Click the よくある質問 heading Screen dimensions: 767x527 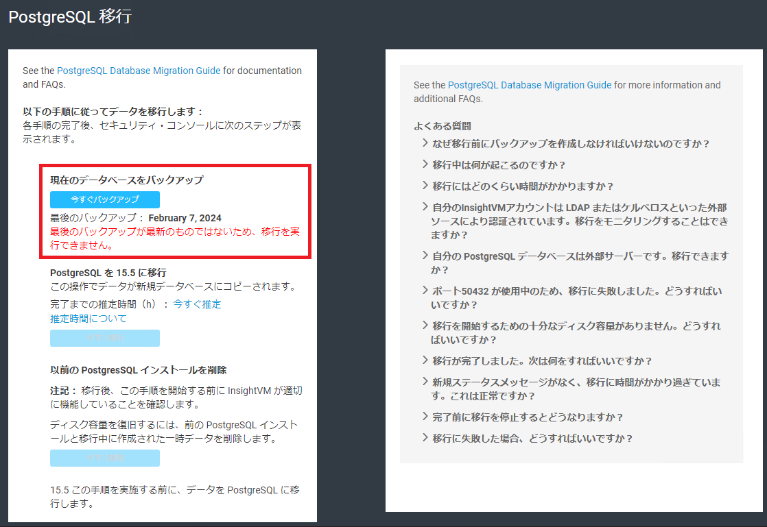pyautogui.click(x=442, y=126)
